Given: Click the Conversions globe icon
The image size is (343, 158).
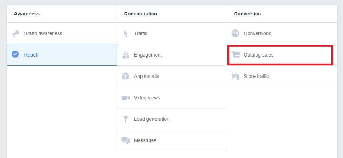Looking at the screenshot, I should (x=236, y=34).
